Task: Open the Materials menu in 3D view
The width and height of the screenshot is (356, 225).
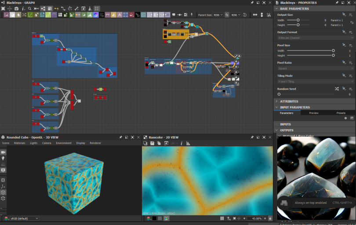Action: click(x=19, y=143)
